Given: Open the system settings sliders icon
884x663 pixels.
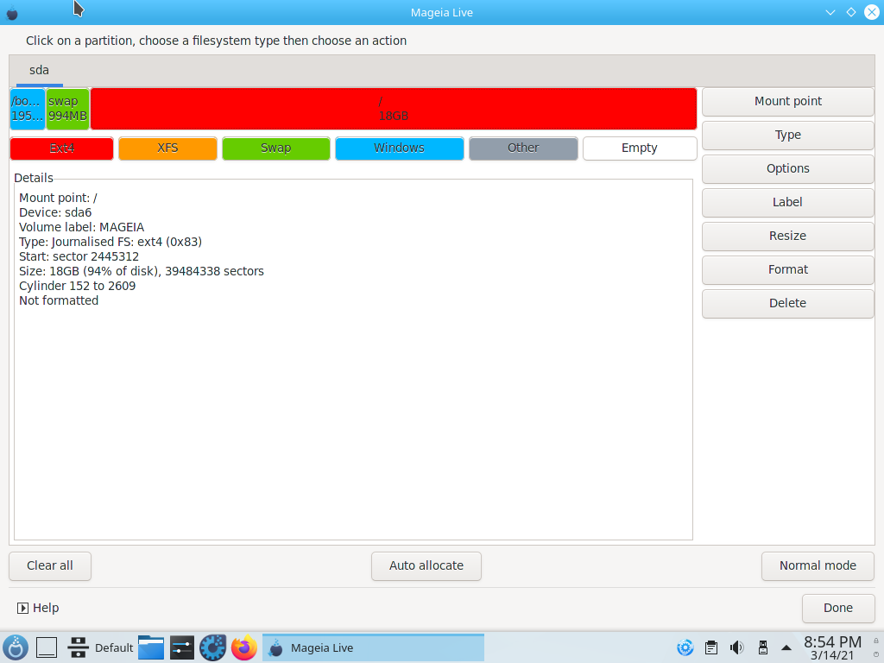Looking at the screenshot, I should click(x=182, y=647).
